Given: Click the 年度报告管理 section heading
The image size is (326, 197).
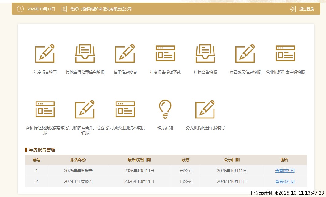Looking at the screenshot, I should (42, 150).
